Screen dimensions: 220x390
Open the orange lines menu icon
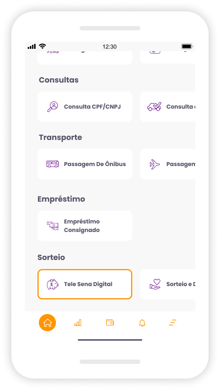(172, 323)
